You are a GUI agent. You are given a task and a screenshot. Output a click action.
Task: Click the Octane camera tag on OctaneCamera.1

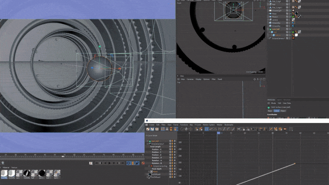pos(293,38)
